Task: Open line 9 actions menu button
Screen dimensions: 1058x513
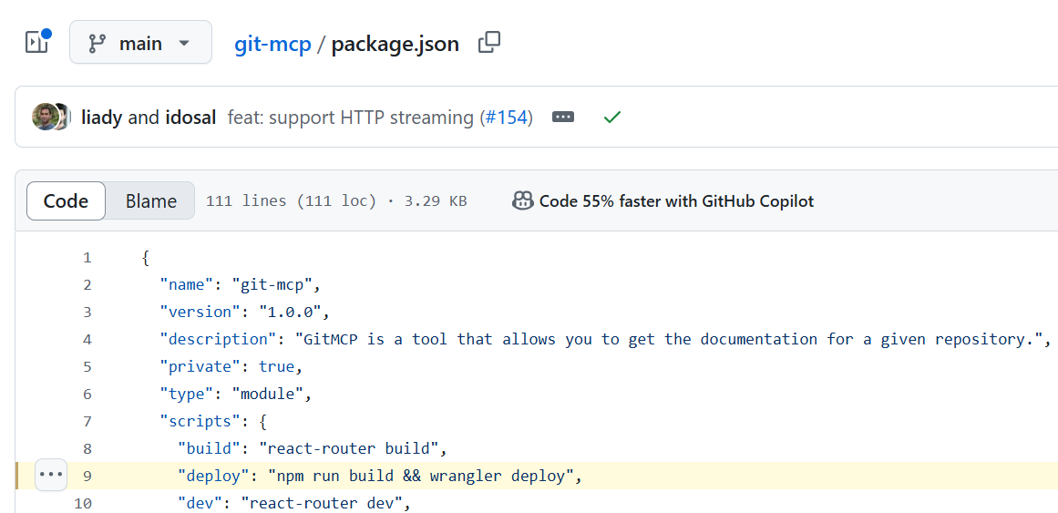Action: click(51, 475)
